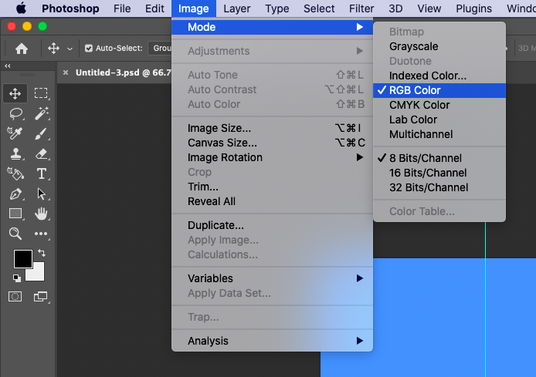This screenshot has height=377, width=536.
Task: Select the Zoom tool
Action: point(15,234)
